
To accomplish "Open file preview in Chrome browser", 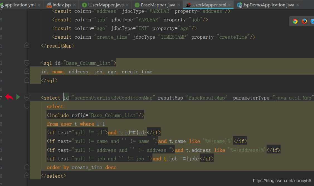I will point(295,21).
